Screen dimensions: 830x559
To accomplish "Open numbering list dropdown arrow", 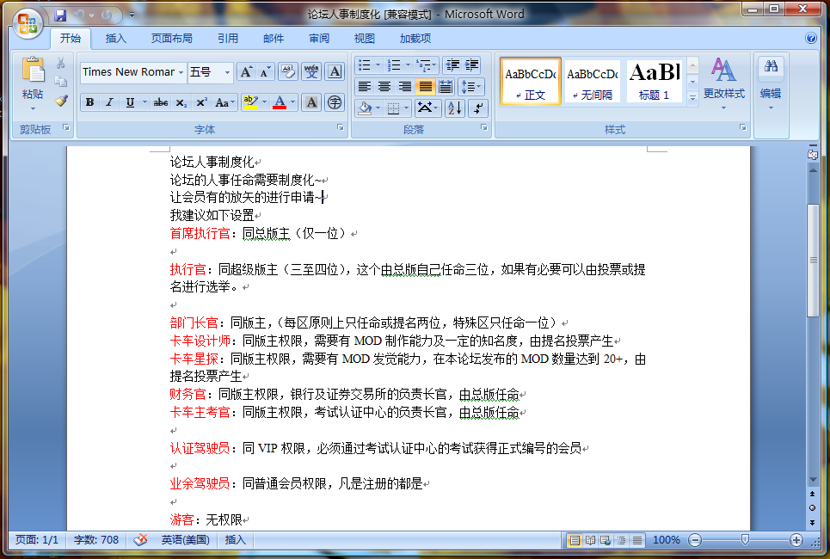I will (x=408, y=65).
